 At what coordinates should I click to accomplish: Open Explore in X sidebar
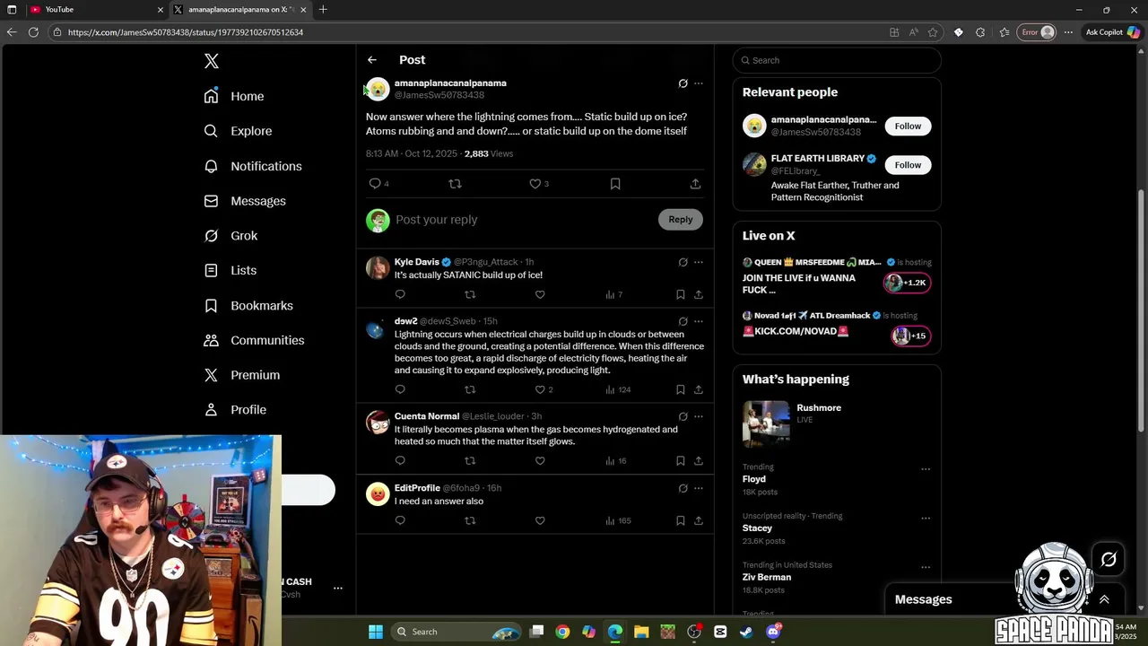click(238, 131)
